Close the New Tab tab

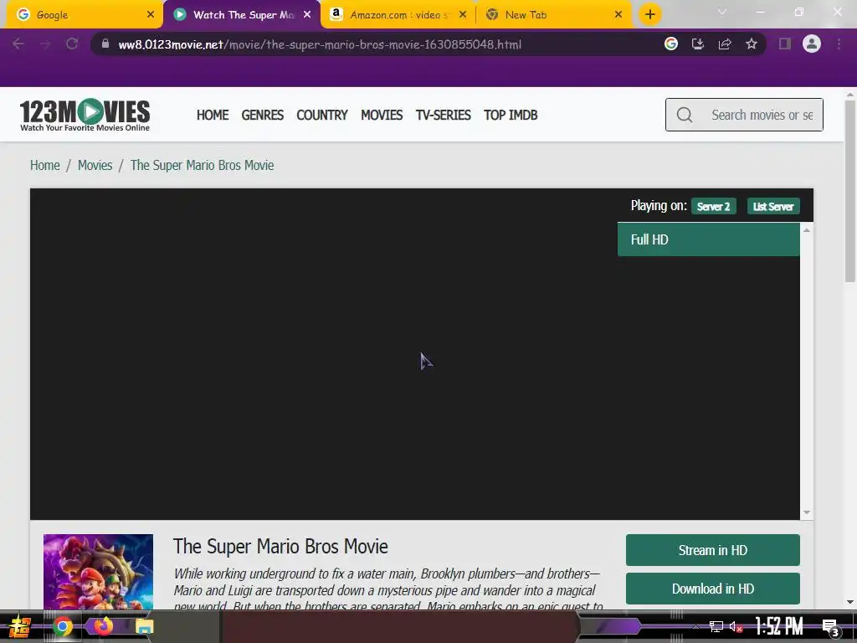tap(618, 15)
